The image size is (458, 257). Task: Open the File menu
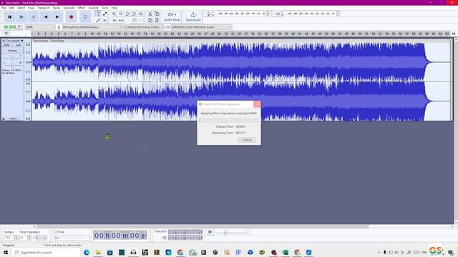coord(4,8)
